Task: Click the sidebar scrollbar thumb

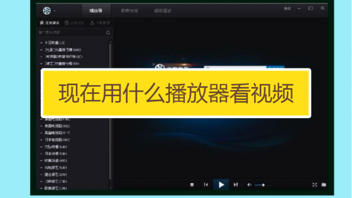Action: pyautogui.click(x=110, y=111)
